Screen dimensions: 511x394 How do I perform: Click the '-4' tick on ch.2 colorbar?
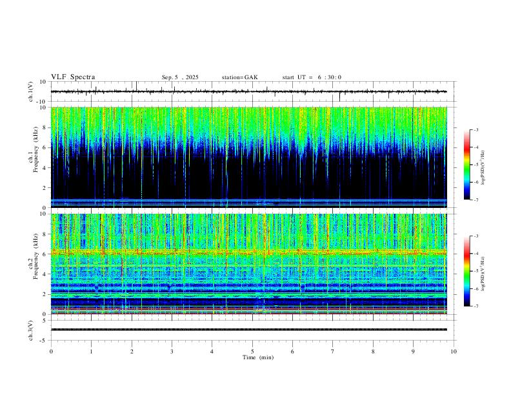[476, 254]
